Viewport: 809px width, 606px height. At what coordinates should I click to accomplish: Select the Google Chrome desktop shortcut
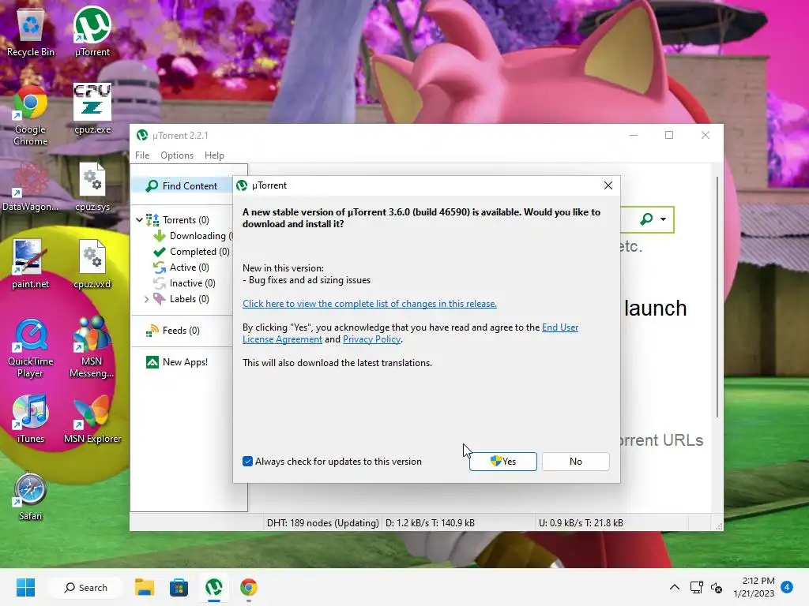[31, 115]
